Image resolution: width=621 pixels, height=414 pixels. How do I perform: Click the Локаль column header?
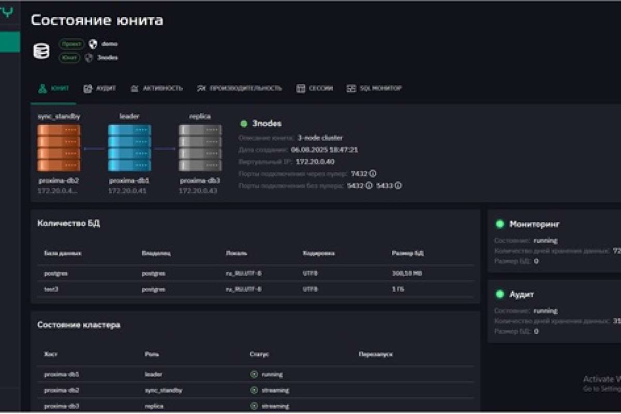236,254
